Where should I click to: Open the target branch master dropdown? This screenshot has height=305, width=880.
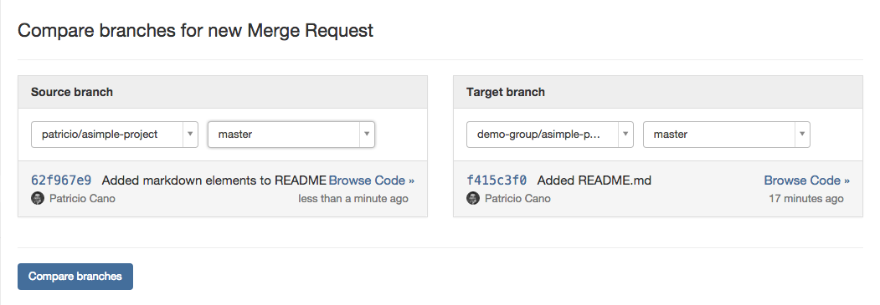pos(727,135)
